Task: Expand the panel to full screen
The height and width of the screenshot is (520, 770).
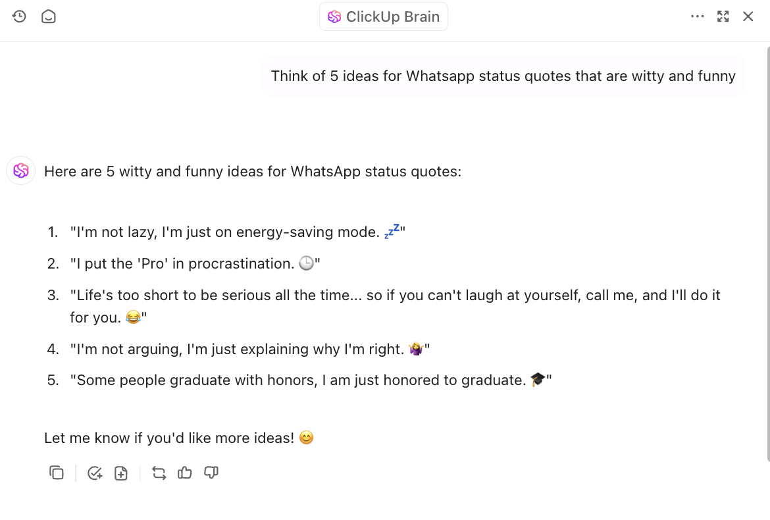Action: click(723, 16)
